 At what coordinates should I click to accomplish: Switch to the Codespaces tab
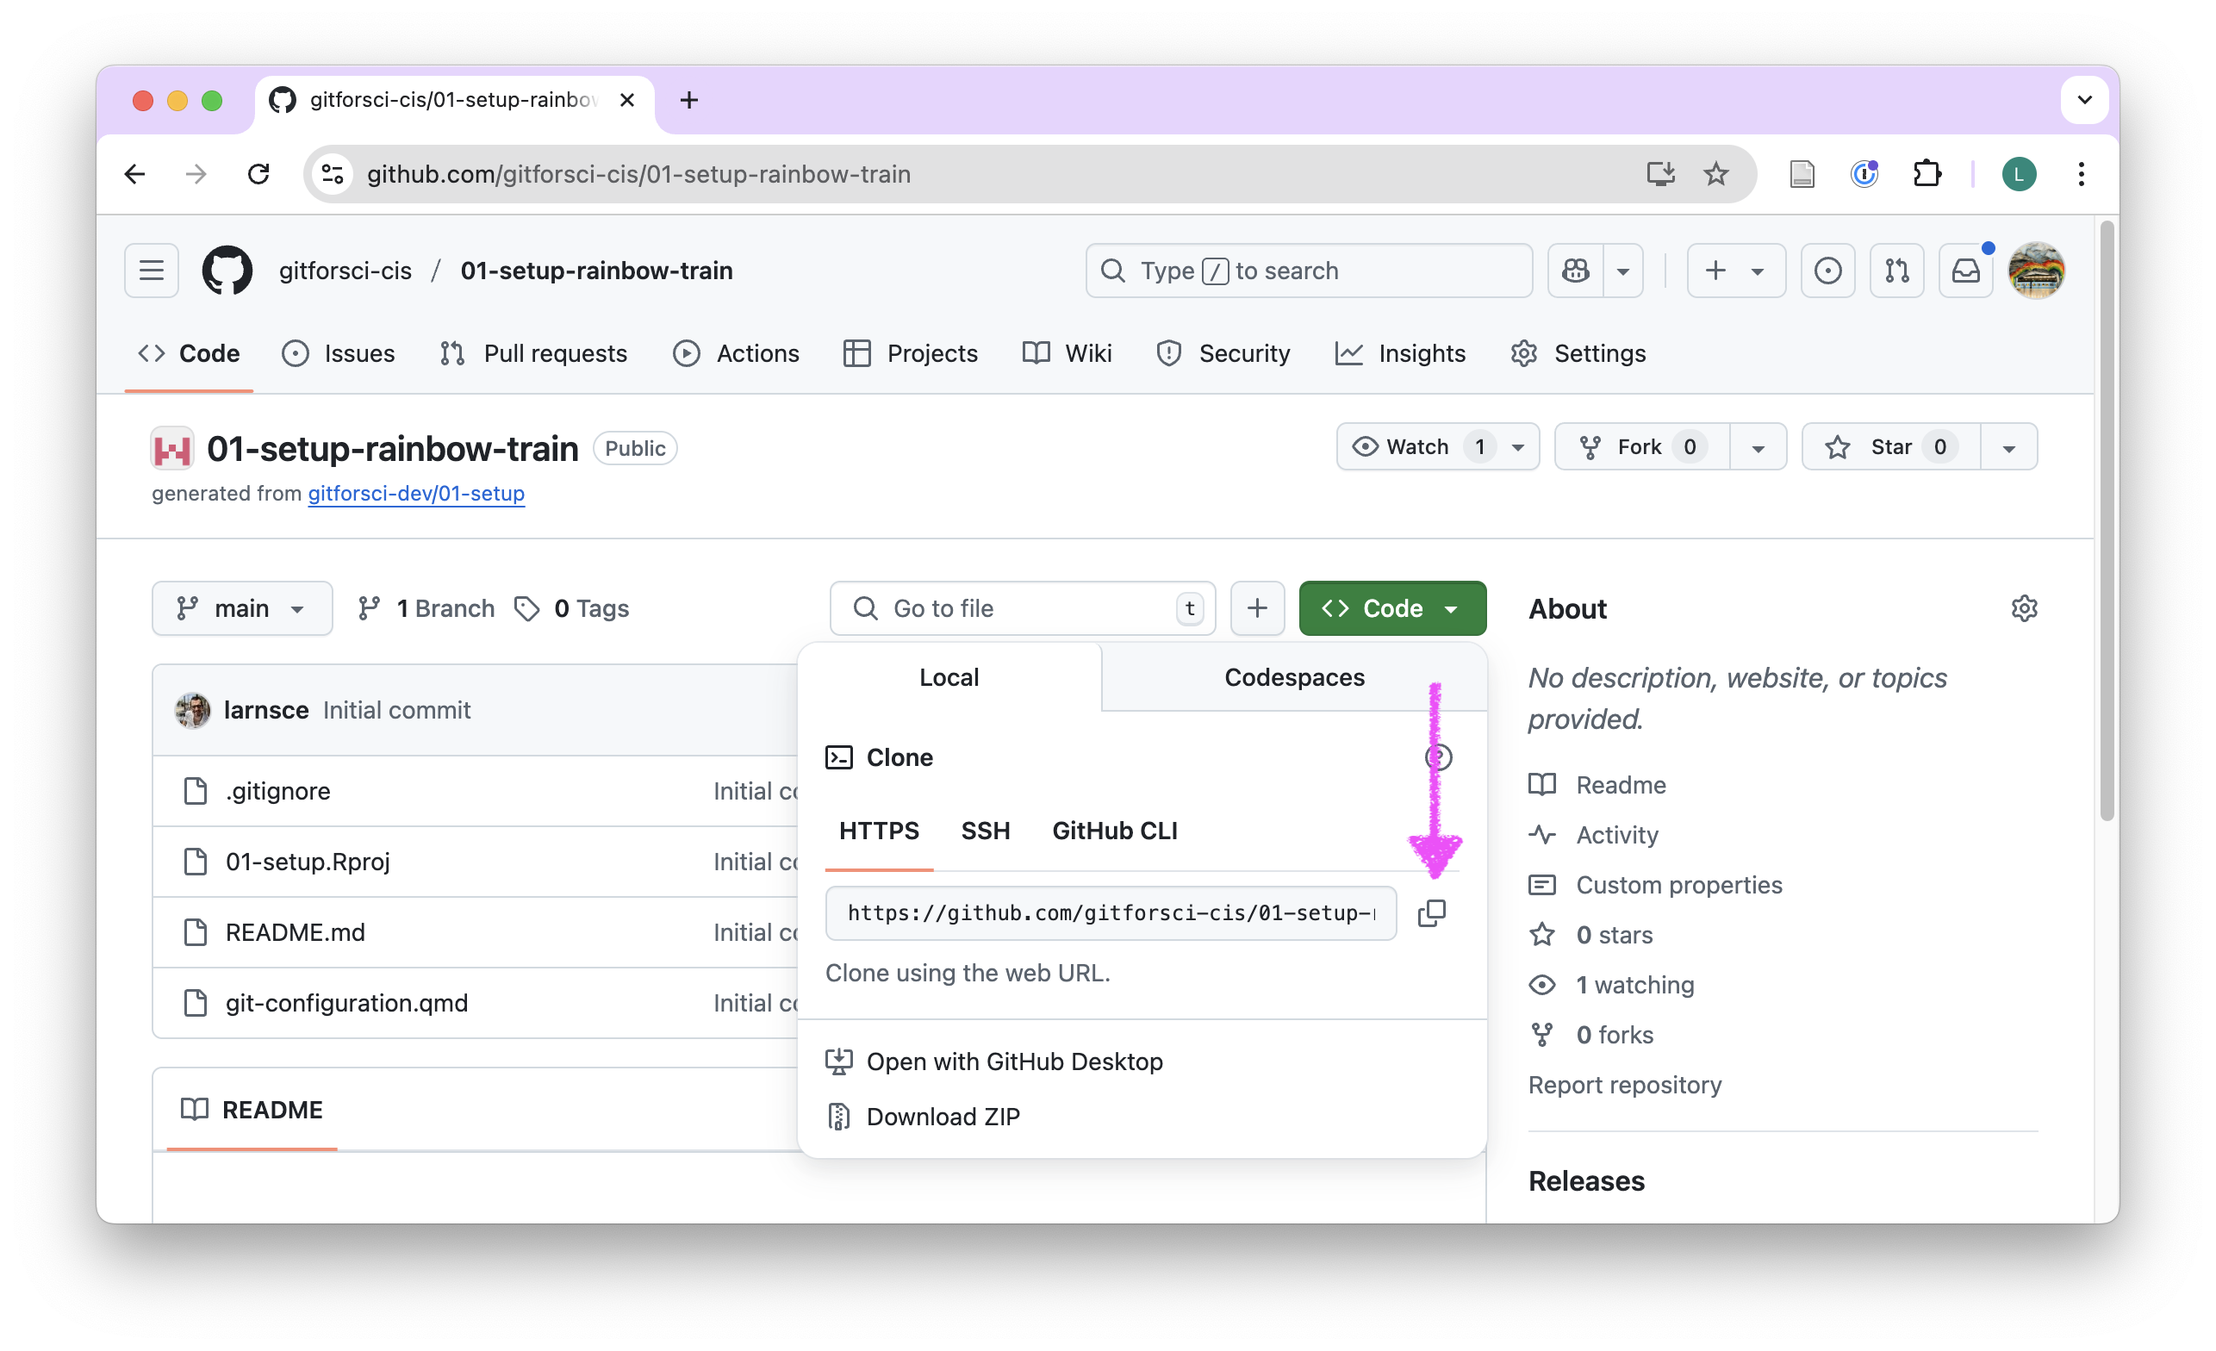[x=1294, y=677]
